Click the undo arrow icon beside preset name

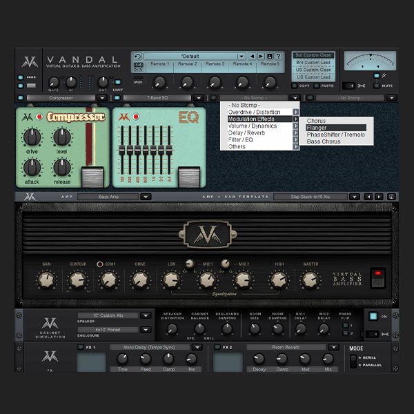click(x=138, y=57)
